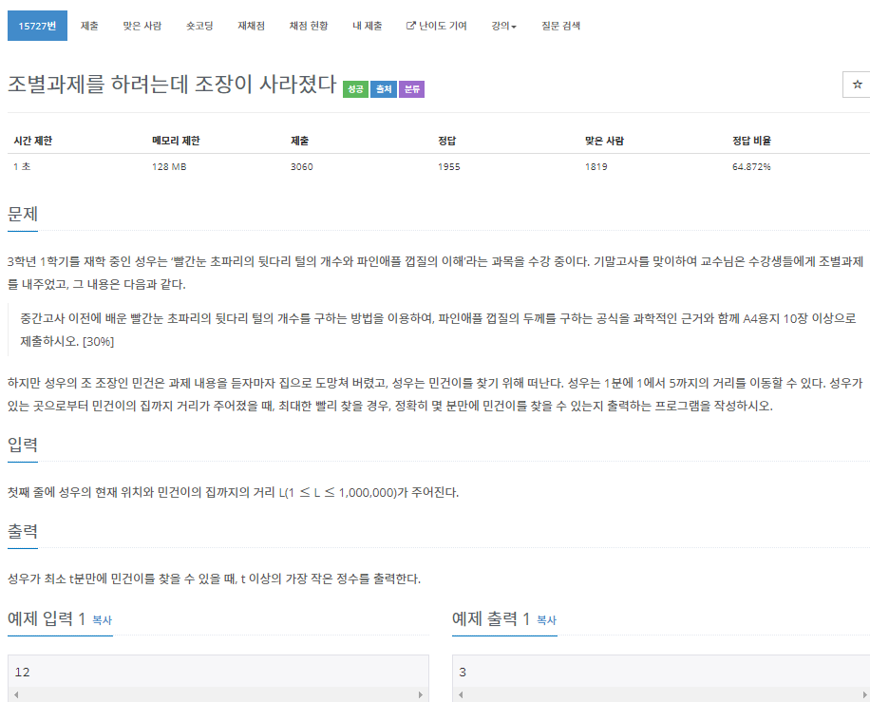Click the 문제 section heading
Screen dimensions: 870x702
[x=23, y=214]
